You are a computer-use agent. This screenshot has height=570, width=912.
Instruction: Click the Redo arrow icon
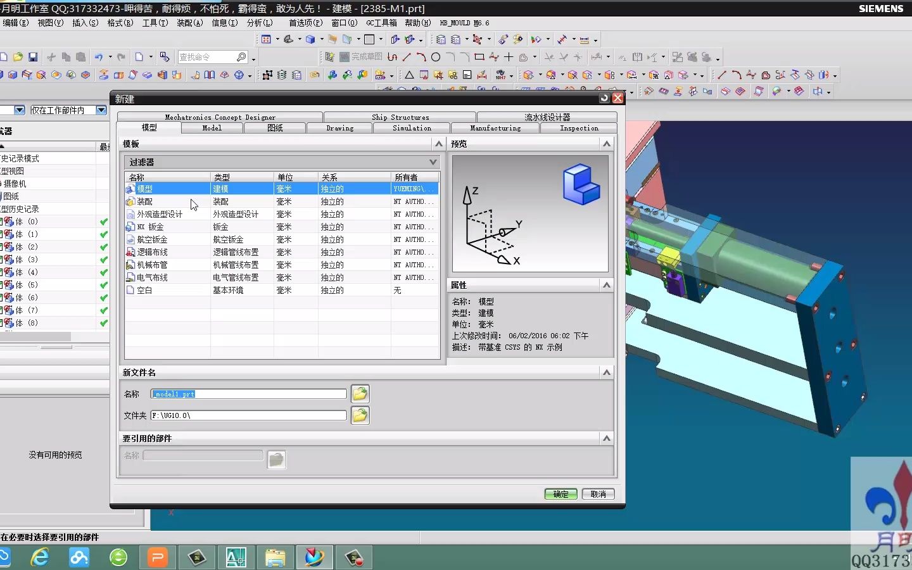click(121, 57)
